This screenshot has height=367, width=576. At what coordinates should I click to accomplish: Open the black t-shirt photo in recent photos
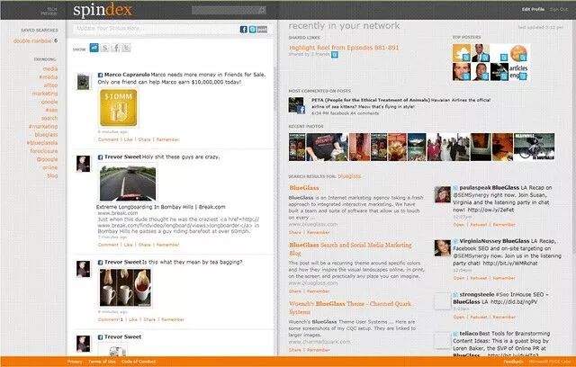point(327,147)
